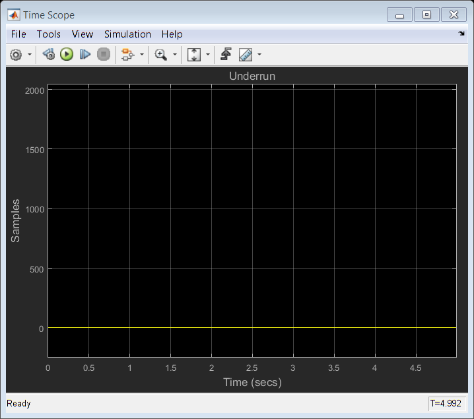Click the T=4.992 time status field
The width and height of the screenshot is (474, 419).
point(447,404)
